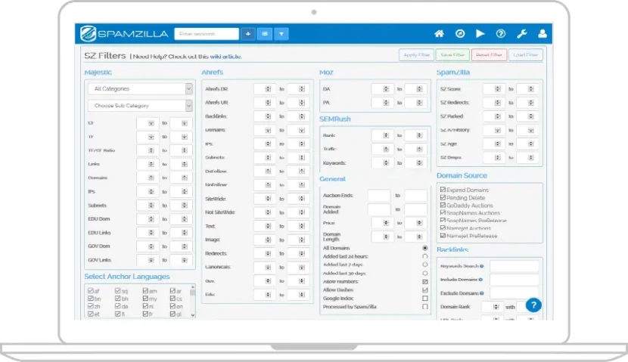Toggle Expired Domains checkbox

click(x=443, y=190)
